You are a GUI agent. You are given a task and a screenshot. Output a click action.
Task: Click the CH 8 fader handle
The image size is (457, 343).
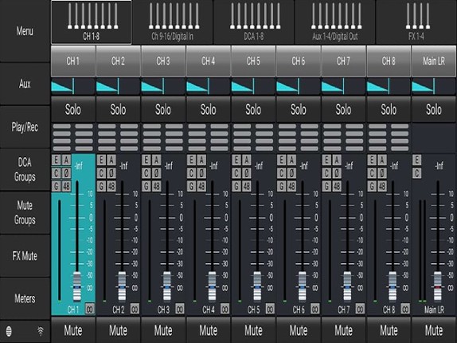pyautogui.click(x=393, y=286)
